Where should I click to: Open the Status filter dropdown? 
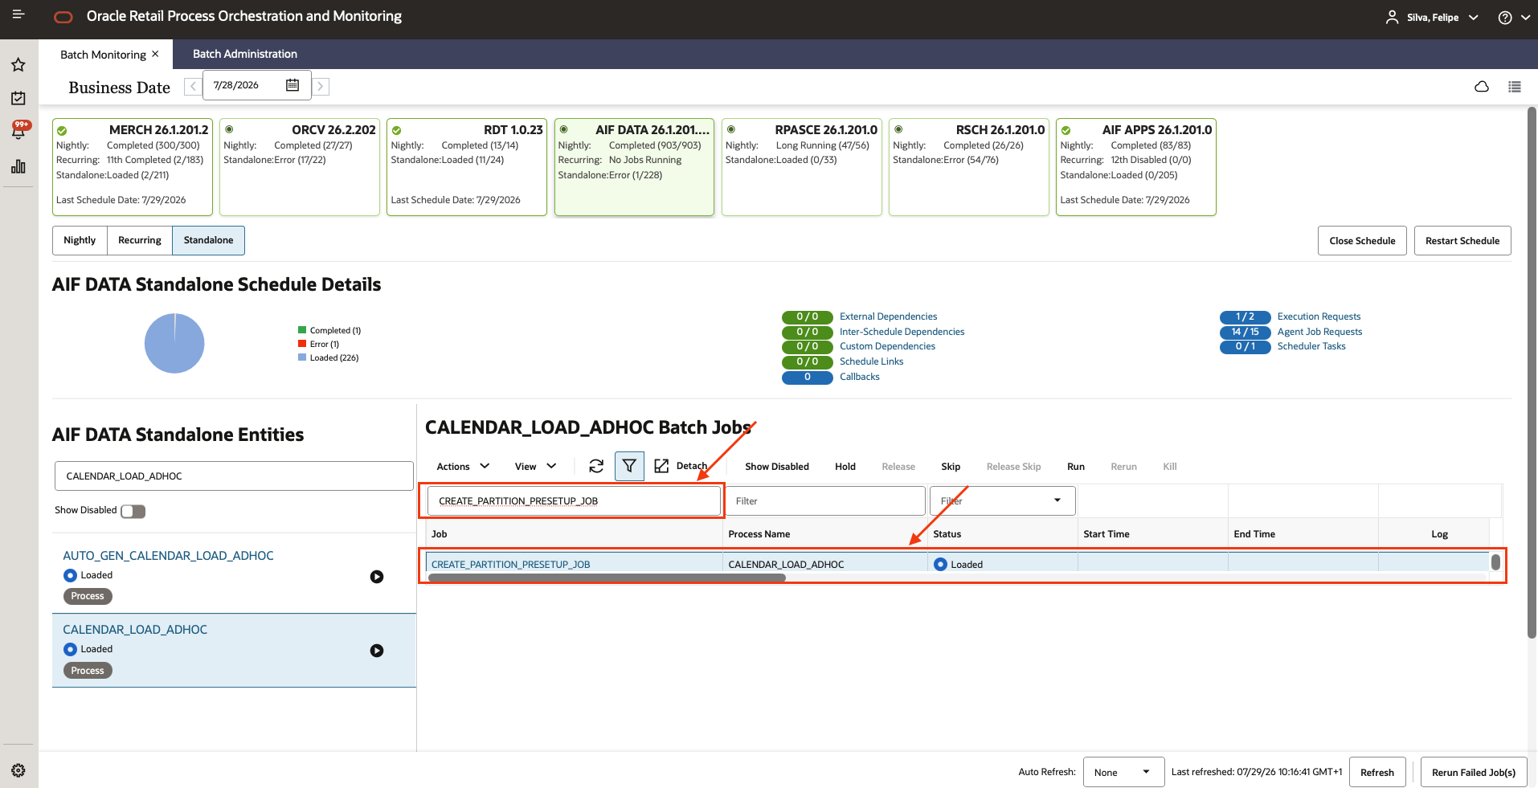(x=1003, y=500)
